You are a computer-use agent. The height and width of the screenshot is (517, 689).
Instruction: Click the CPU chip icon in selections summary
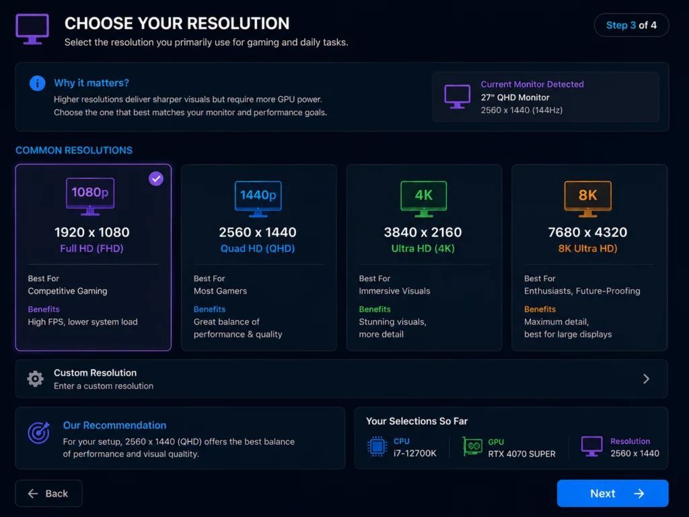click(x=377, y=447)
